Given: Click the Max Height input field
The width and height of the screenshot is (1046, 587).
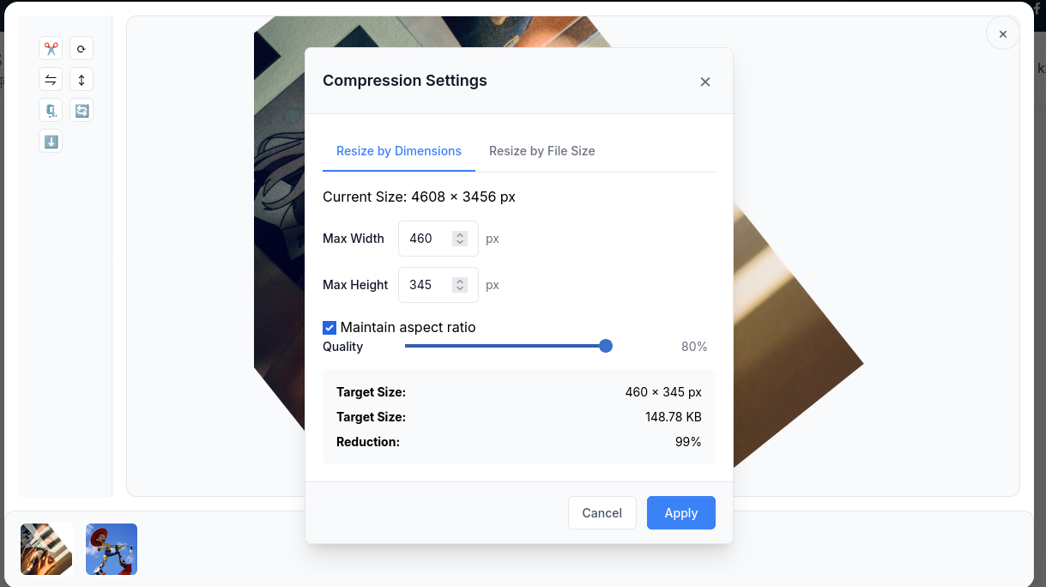Looking at the screenshot, I should tap(426, 285).
